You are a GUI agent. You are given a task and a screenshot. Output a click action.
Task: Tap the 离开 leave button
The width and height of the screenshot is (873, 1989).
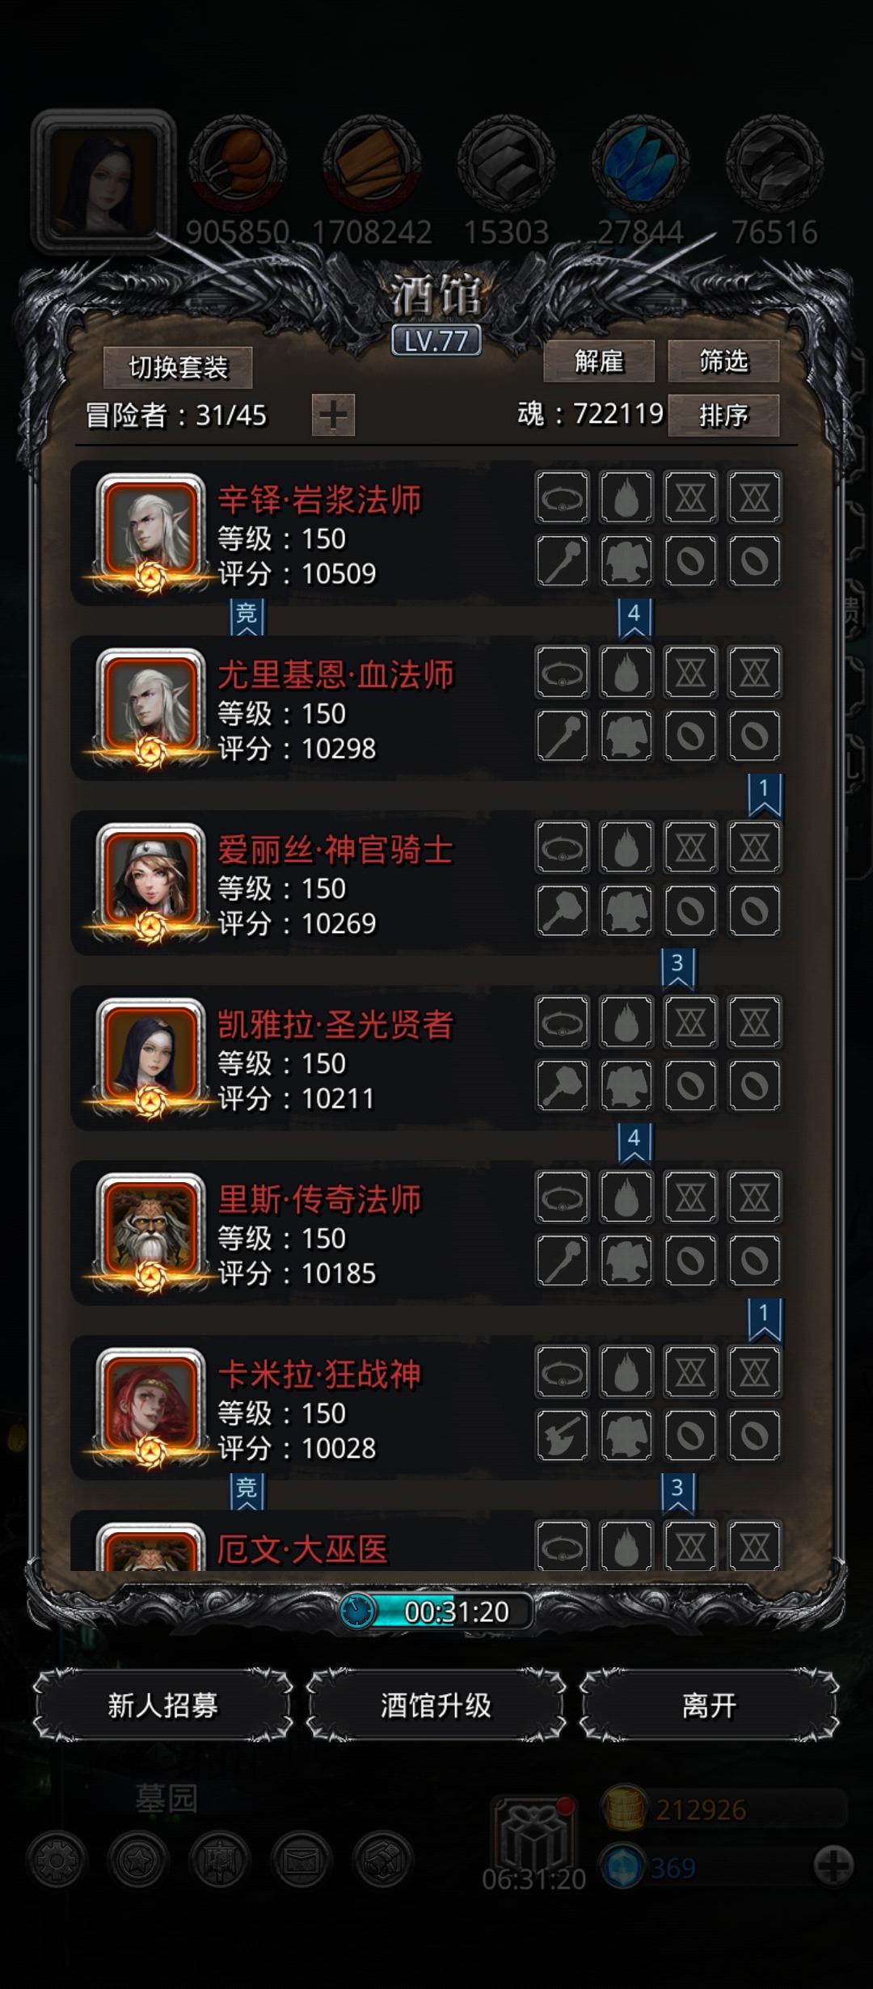pyautogui.click(x=709, y=1706)
